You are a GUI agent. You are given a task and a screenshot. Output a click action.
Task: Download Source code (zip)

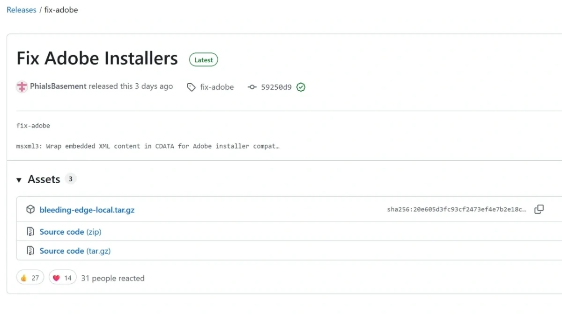[x=70, y=232]
